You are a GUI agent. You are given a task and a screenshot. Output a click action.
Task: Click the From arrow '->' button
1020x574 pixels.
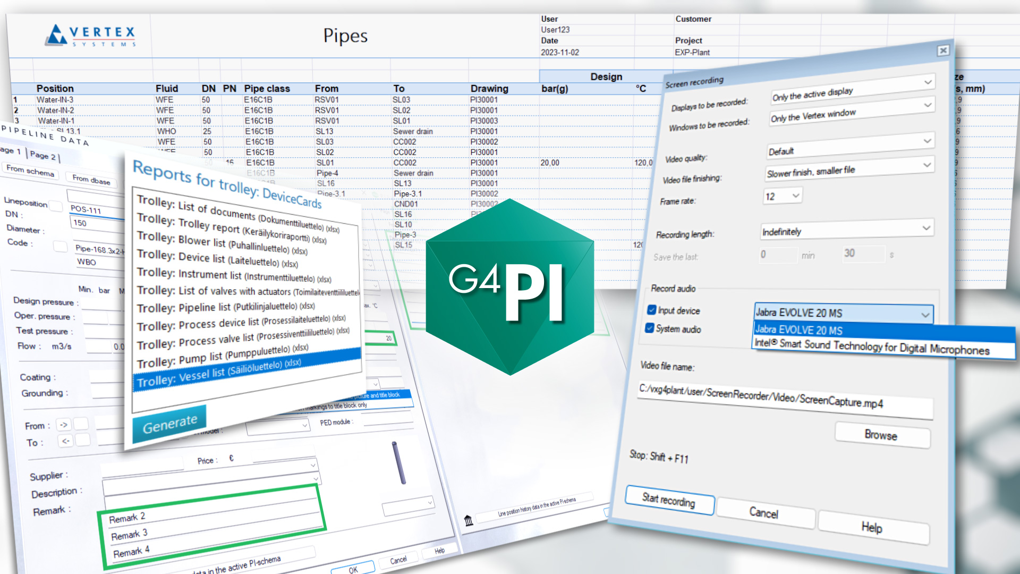click(x=64, y=425)
